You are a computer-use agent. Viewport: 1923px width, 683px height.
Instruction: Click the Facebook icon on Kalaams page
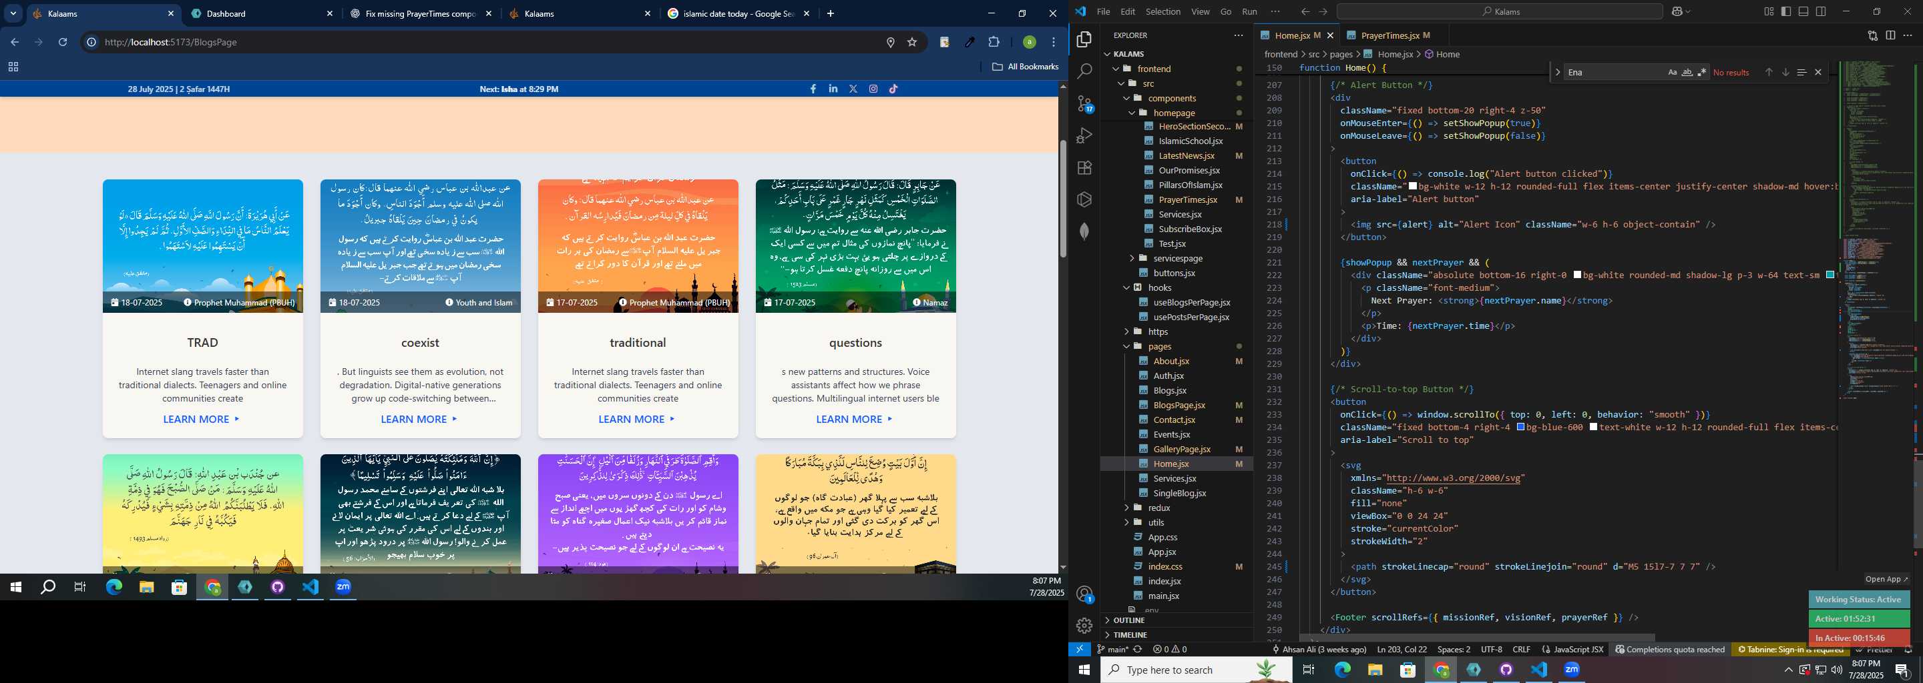pos(813,89)
